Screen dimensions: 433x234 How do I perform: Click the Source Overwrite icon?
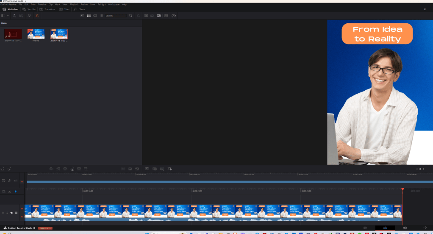(x=86, y=169)
